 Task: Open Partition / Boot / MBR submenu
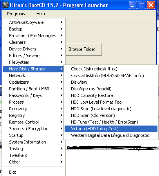33,89
